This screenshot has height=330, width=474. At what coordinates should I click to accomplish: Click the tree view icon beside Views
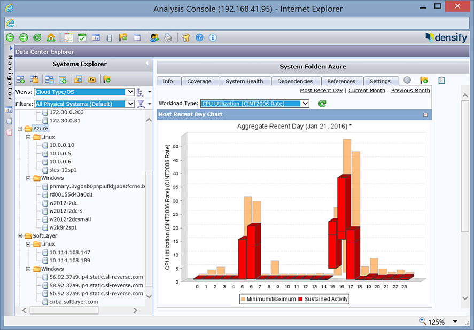[x=140, y=92]
